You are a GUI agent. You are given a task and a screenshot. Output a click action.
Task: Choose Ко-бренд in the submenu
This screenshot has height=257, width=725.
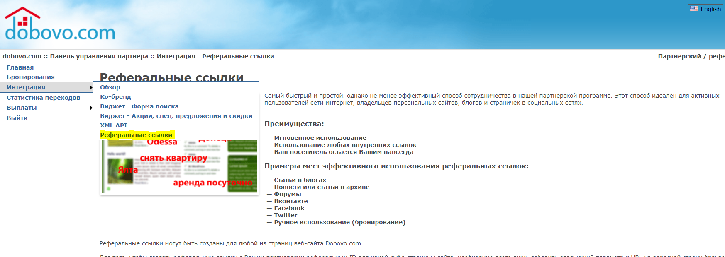coord(115,97)
